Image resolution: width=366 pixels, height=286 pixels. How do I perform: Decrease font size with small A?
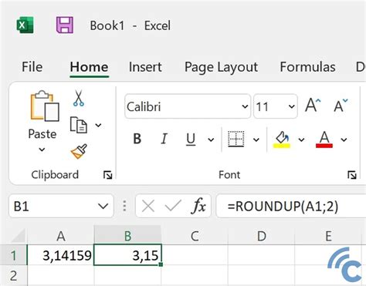pos(341,106)
